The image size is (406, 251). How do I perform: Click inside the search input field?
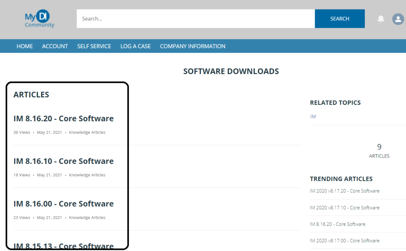tap(194, 19)
